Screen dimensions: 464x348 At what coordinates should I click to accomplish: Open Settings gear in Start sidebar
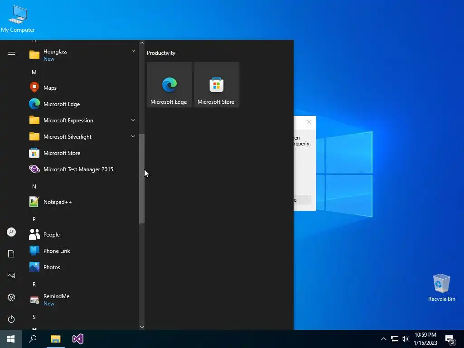[11, 297]
